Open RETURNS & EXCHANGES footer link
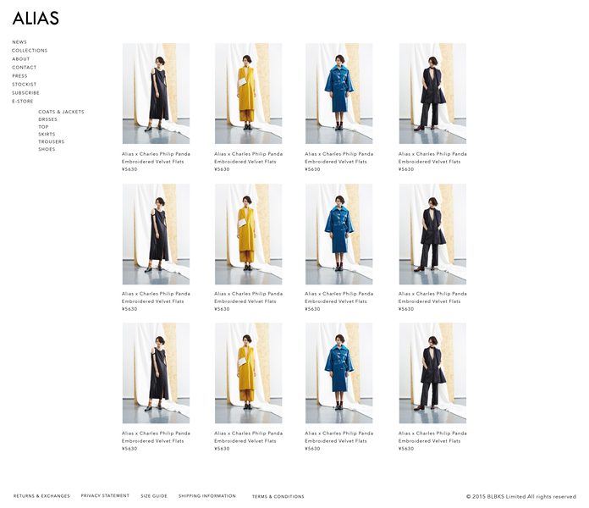This screenshot has height=508, width=589. [x=41, y=496]
